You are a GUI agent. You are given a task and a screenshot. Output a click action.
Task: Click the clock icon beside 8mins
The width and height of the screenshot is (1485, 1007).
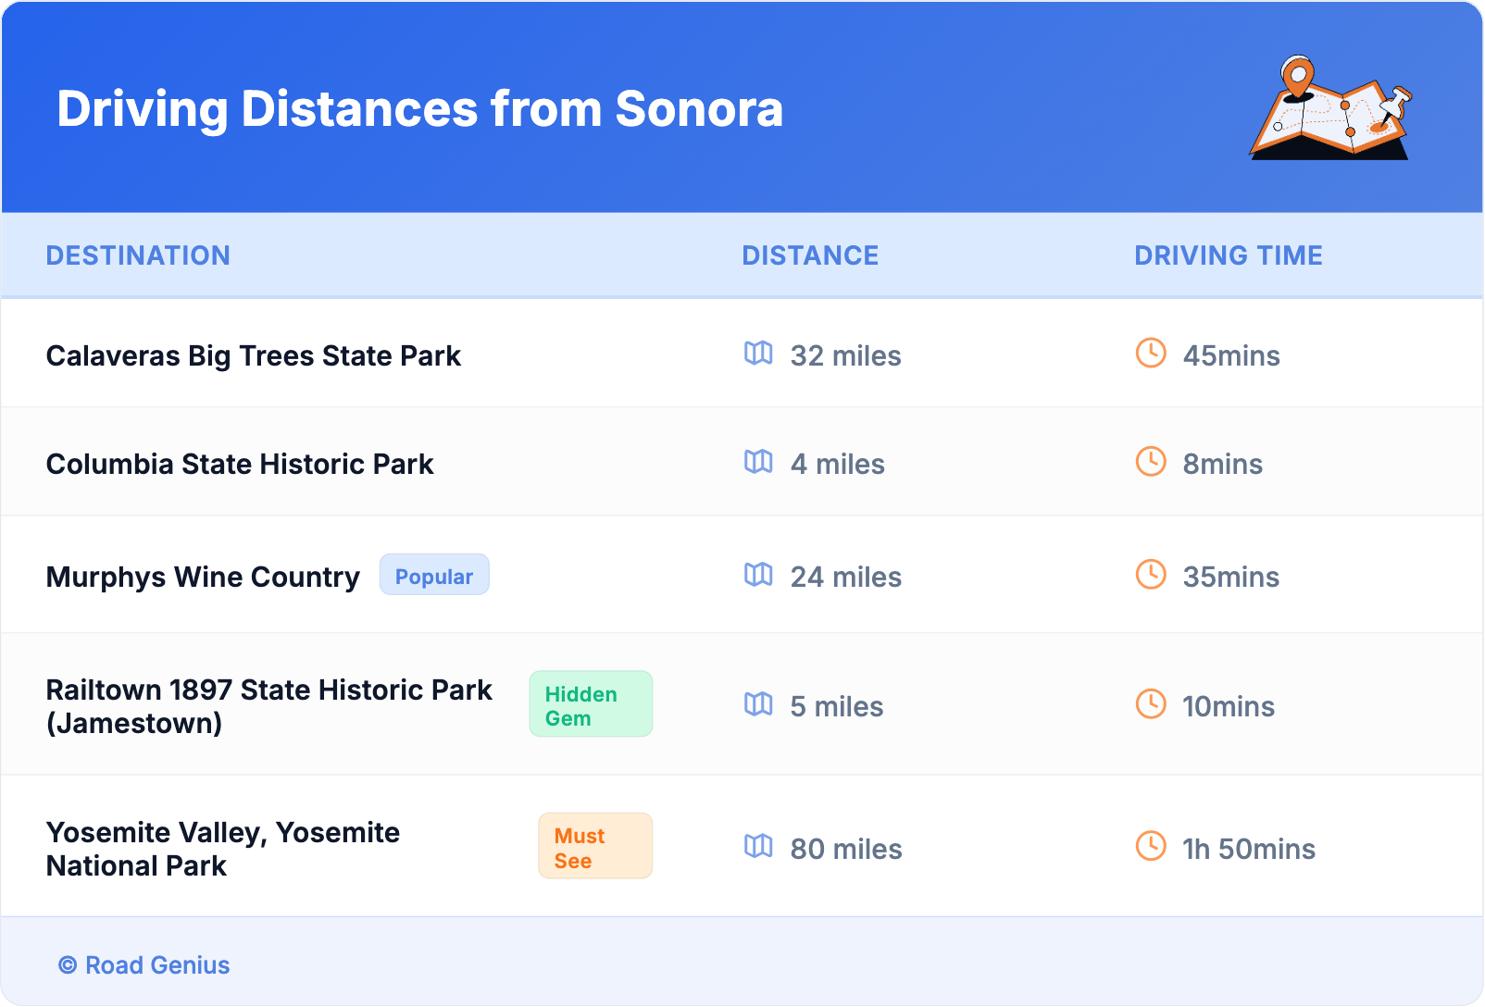pos(1151,462)
